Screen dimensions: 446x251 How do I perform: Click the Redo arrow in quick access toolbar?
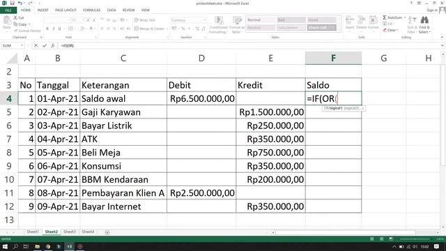(30, 3)
